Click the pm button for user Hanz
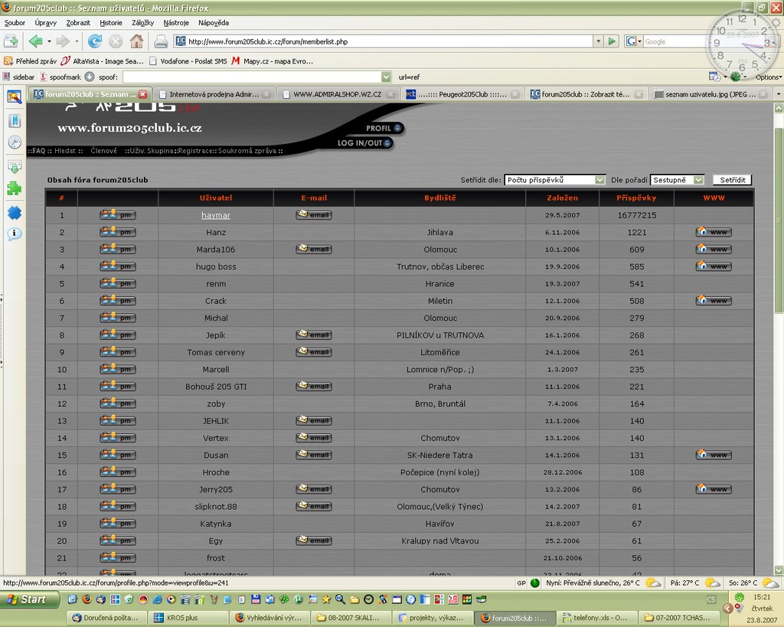 coord(117,232)
